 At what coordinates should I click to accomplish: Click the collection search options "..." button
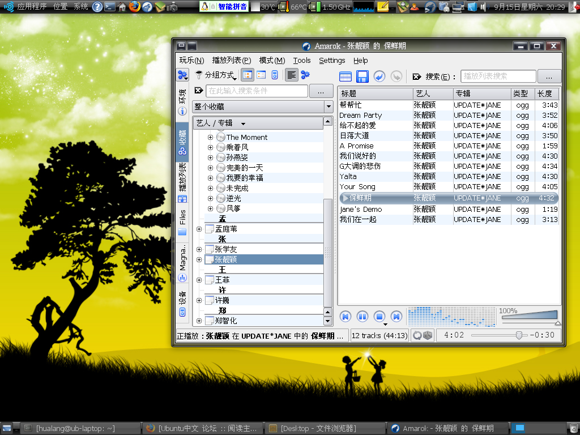tap(321, 91)
